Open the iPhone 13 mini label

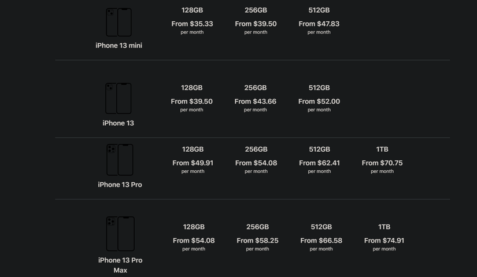[x=119, y=46]
